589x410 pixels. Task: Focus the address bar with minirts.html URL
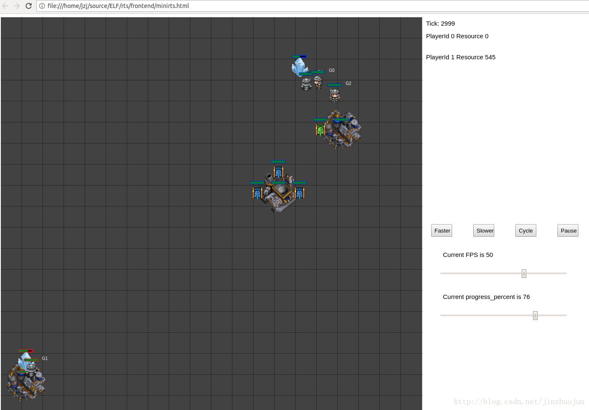point(312,6)
